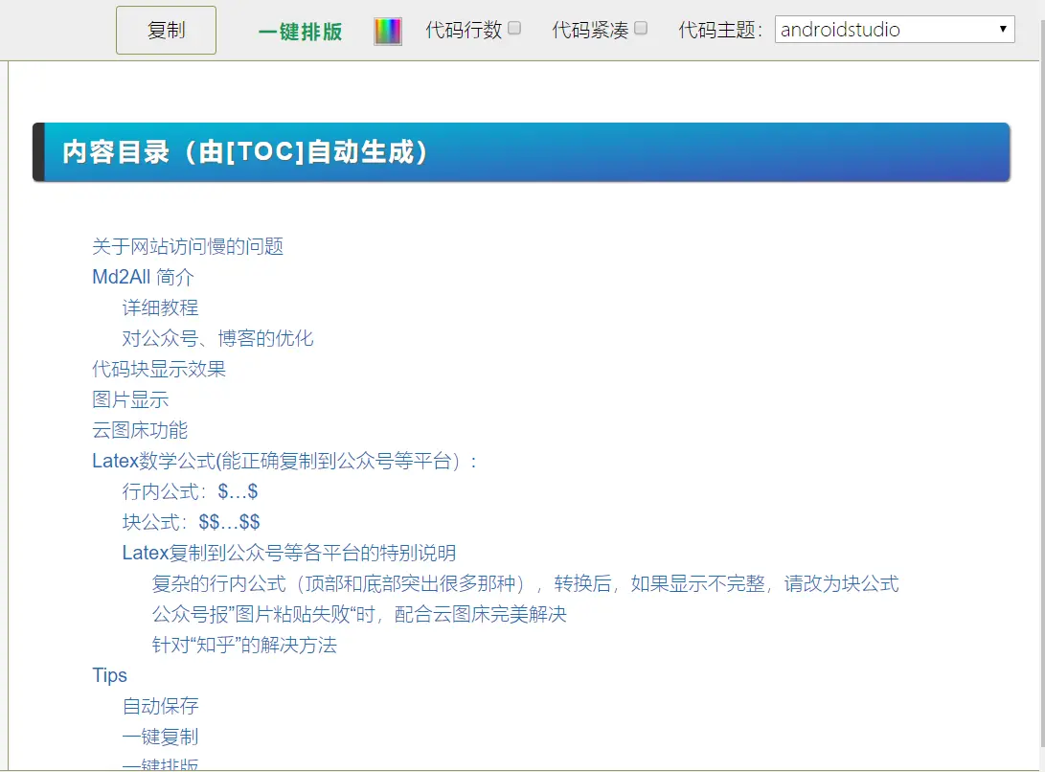Go to Latex复制到公众号等各平台的特别说明 link
1045x772 pixels.
point(289,553)
